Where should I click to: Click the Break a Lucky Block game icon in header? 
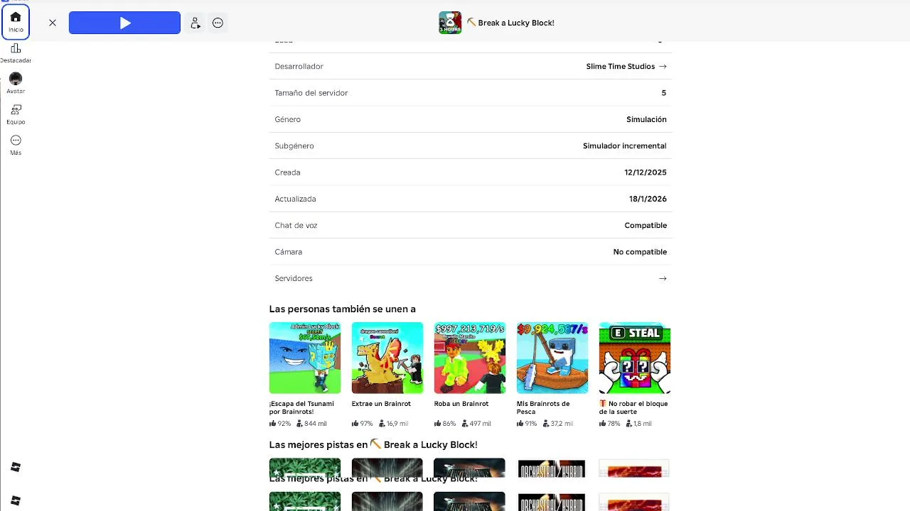click(450, 23)
